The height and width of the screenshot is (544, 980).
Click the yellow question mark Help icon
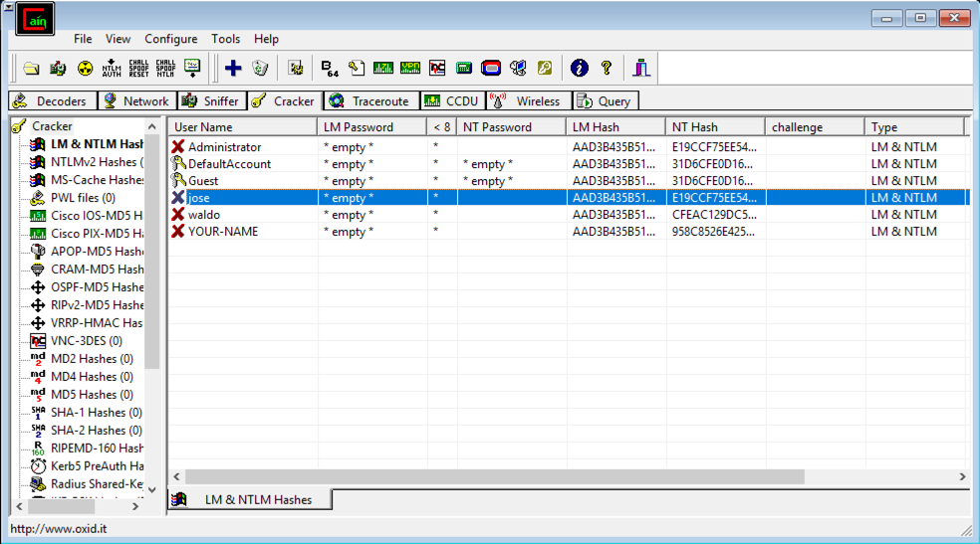coord(606,68)
